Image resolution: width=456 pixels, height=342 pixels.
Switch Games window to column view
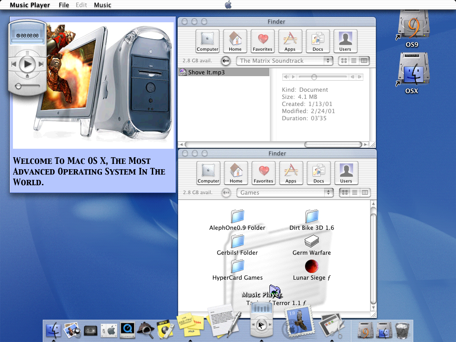point(365,192)
